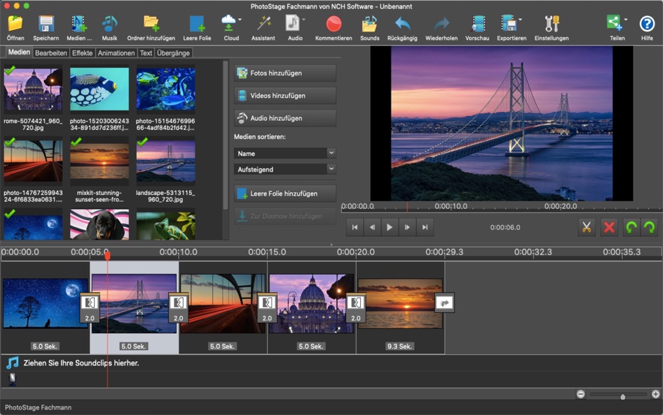663x415 pixels.
Task: Delete selected clip with red X
Action: (609, 227)
